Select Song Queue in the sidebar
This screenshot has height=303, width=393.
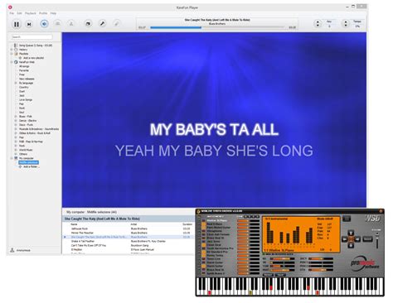pos(36,46)
